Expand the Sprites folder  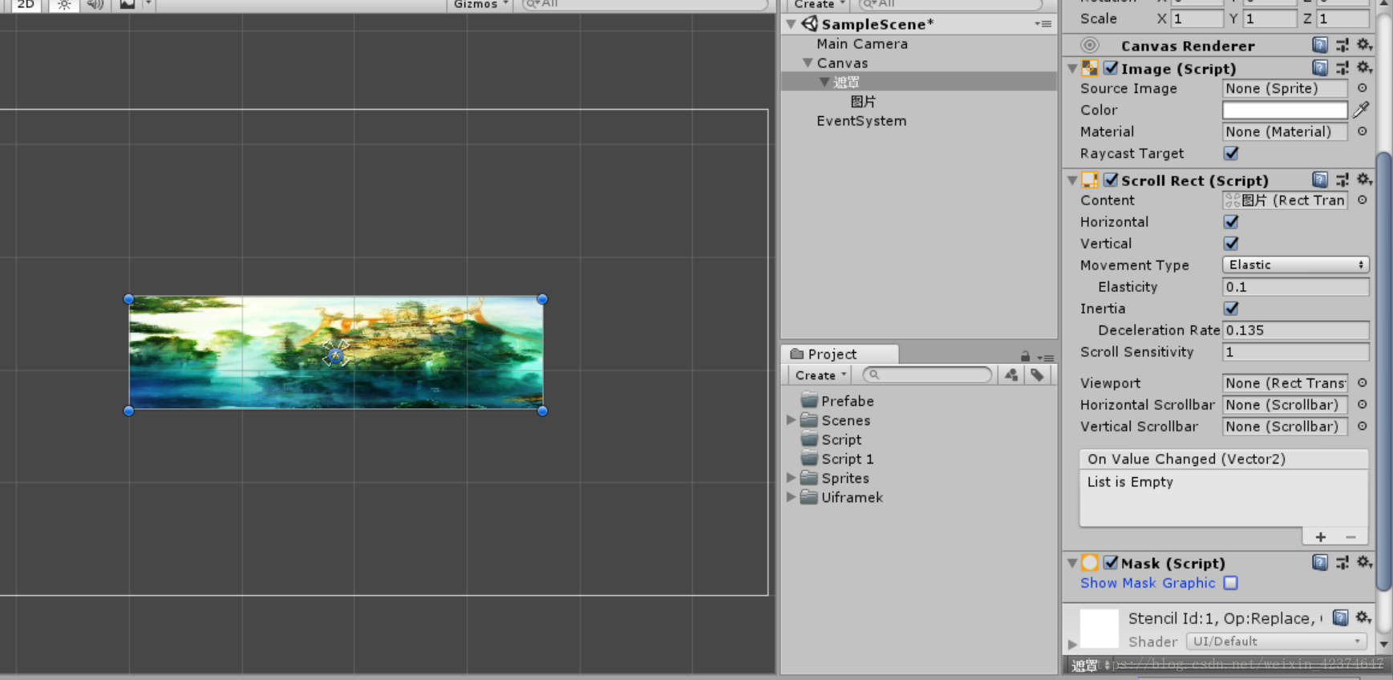point(792,478)
